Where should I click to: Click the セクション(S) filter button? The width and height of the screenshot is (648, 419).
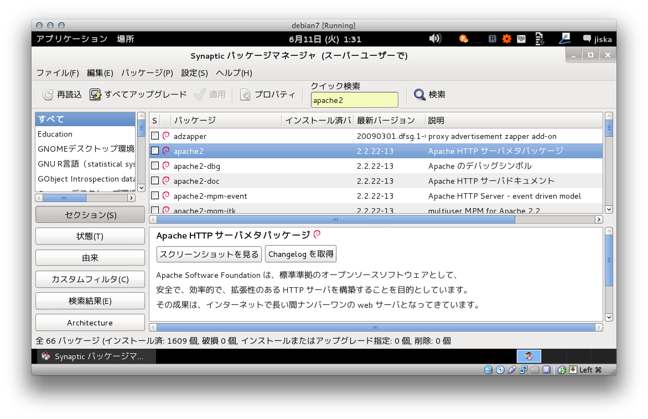(x=90, y=215)
